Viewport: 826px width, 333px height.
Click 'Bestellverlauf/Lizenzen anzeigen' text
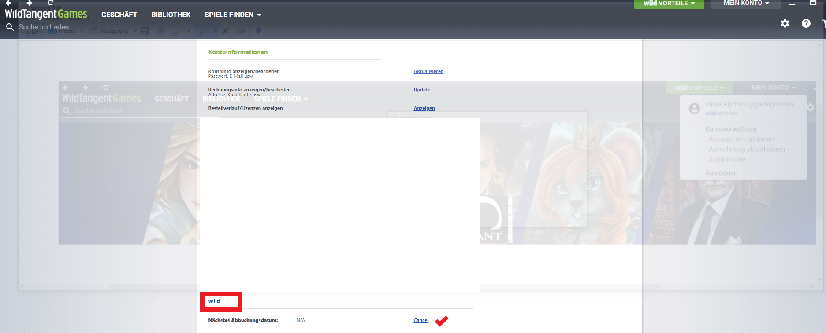(x=246, y=108)
